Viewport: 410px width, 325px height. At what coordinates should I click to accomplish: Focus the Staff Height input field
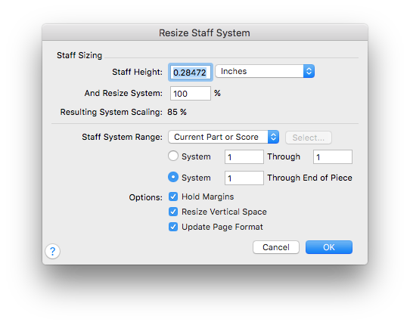click(x=191, y=72)
